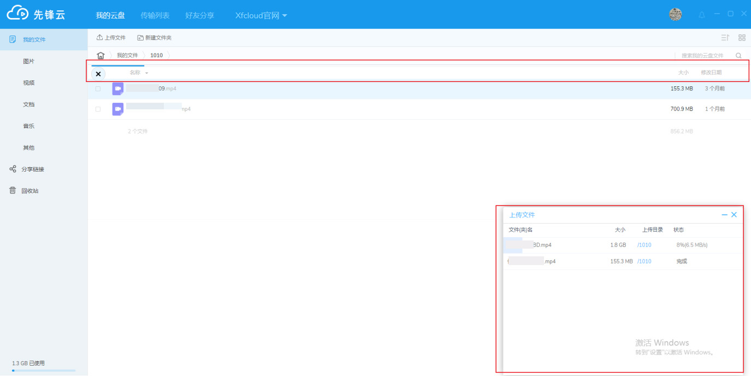The height and width of the screenshot is (376, 751).
Task: Click 新建文件夹 to create folder
Action: 154,38
